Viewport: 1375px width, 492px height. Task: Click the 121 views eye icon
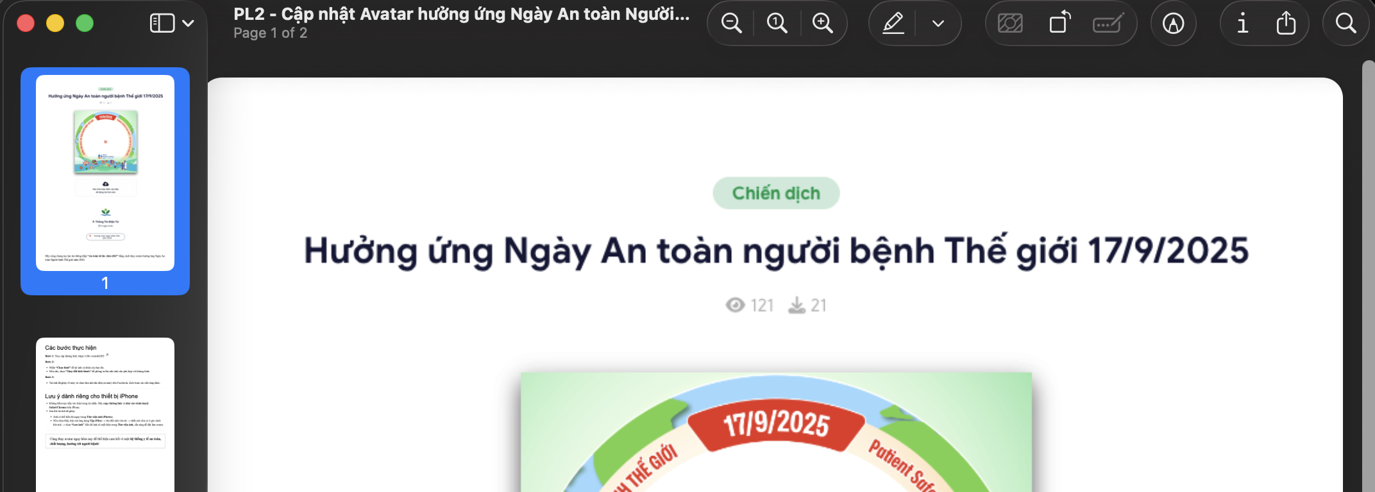coord(735,305)
